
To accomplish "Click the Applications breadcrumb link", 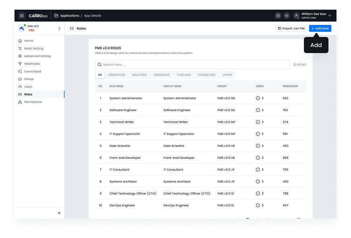I will pyautogui.click(x=69, y=16).
